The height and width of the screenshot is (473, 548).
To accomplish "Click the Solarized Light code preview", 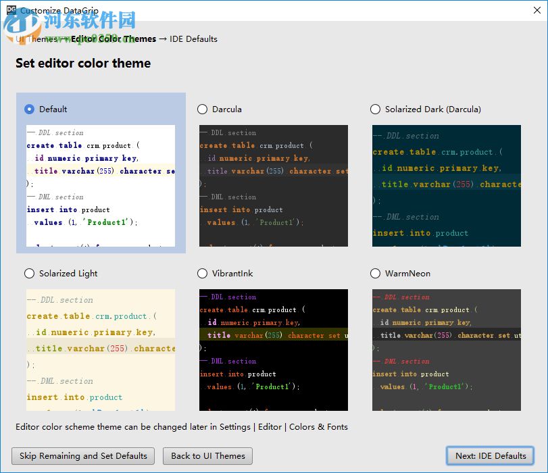I will (101, 350).
